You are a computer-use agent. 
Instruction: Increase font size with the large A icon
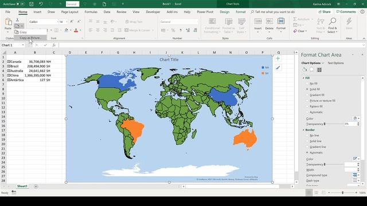[72, 22]
